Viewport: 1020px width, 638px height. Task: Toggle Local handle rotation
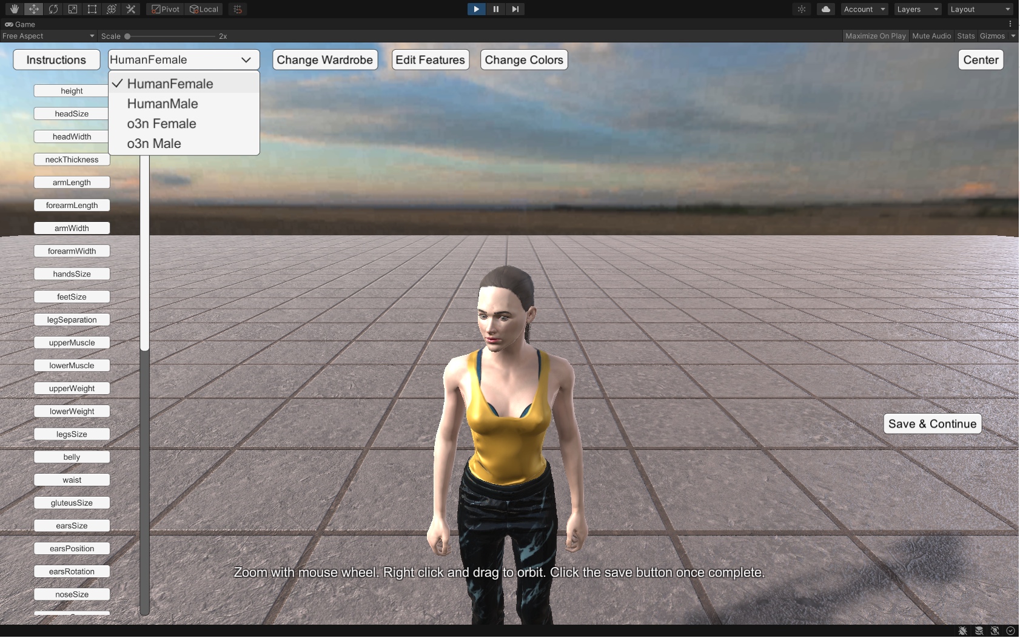pyautogui.click(x=204, y=9)
